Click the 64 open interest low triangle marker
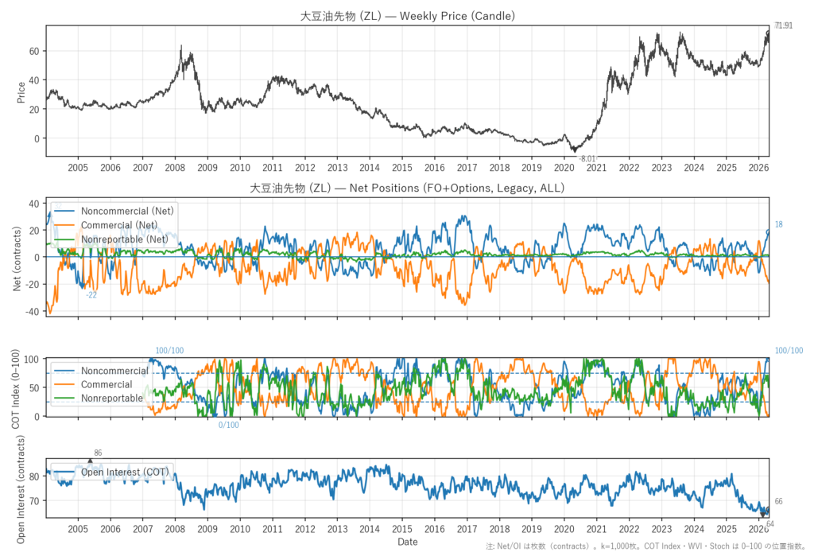Image resolution: width=814 pixels, height=556 pixels. pos(764,515)
